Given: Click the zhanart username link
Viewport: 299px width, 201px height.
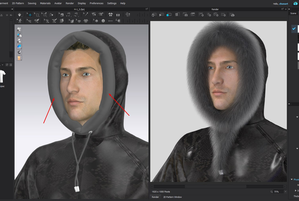Looking at the screenshot, I should [283, 4].
